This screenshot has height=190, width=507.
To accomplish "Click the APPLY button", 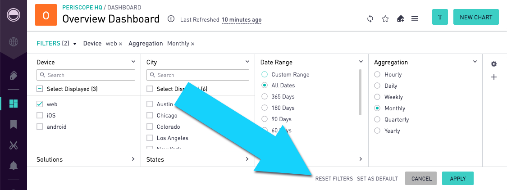I will [x=457, y=179].
